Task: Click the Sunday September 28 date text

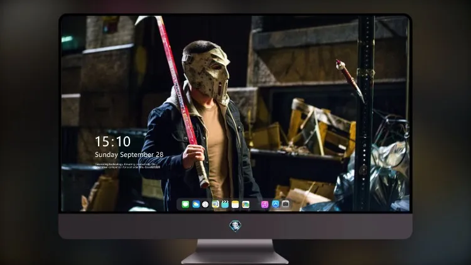Action: 129,154
